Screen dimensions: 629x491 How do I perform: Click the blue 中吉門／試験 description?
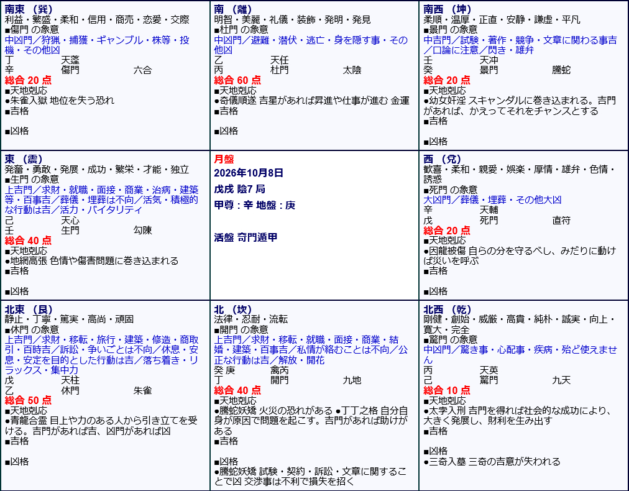pos(520,45)
